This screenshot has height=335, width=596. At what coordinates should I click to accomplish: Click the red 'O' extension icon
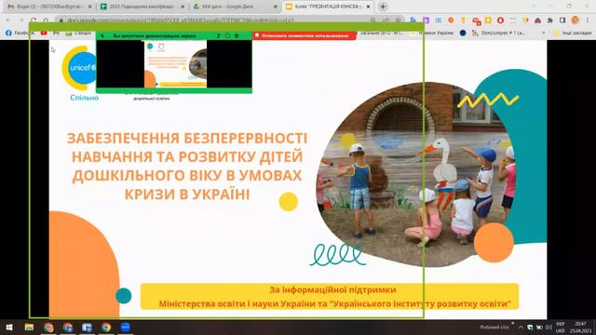click(x=500, y=20)
